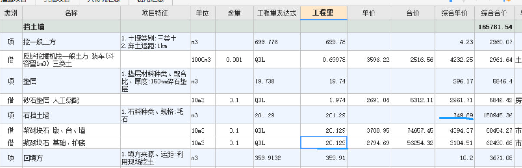
Task: Select the 挡土墙 group row name
Action: [x=34, y=27]
